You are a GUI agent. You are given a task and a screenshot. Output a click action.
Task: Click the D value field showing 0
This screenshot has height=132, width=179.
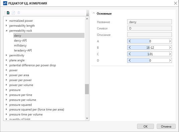[150, 60]
